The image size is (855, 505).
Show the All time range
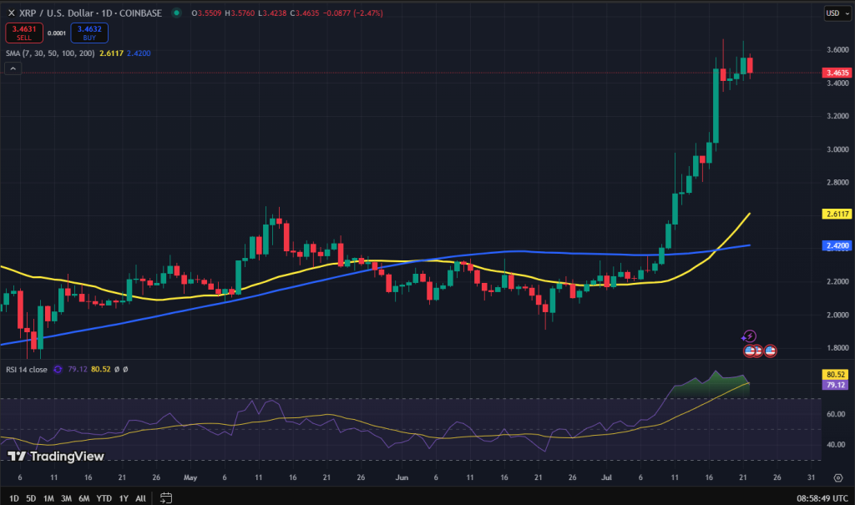point(140,498)
